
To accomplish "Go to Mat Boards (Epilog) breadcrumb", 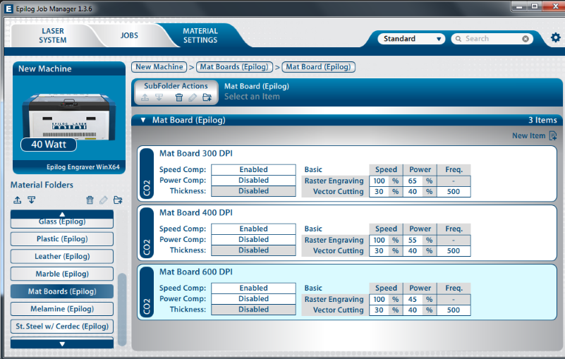I will point(234,67).
